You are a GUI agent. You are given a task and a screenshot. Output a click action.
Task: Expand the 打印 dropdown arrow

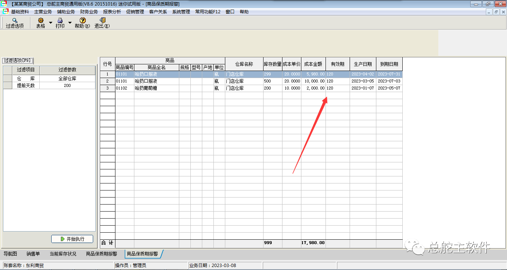tap(70, 23)
